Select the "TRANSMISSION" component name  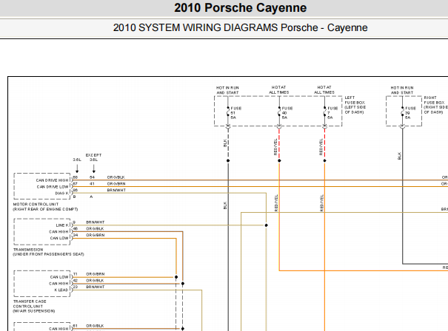point(28,250)
